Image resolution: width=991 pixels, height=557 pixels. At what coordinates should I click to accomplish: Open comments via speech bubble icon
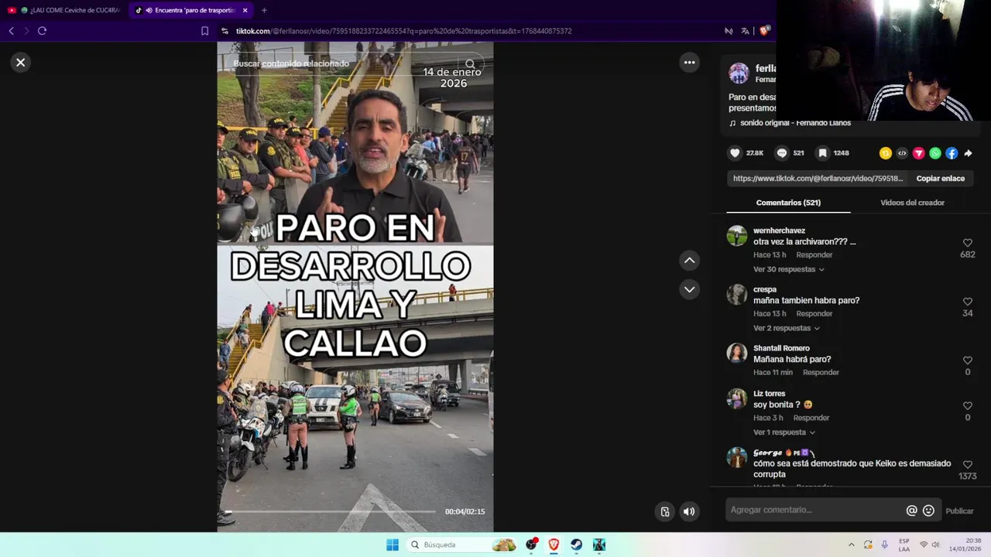(x=782, y=153)
